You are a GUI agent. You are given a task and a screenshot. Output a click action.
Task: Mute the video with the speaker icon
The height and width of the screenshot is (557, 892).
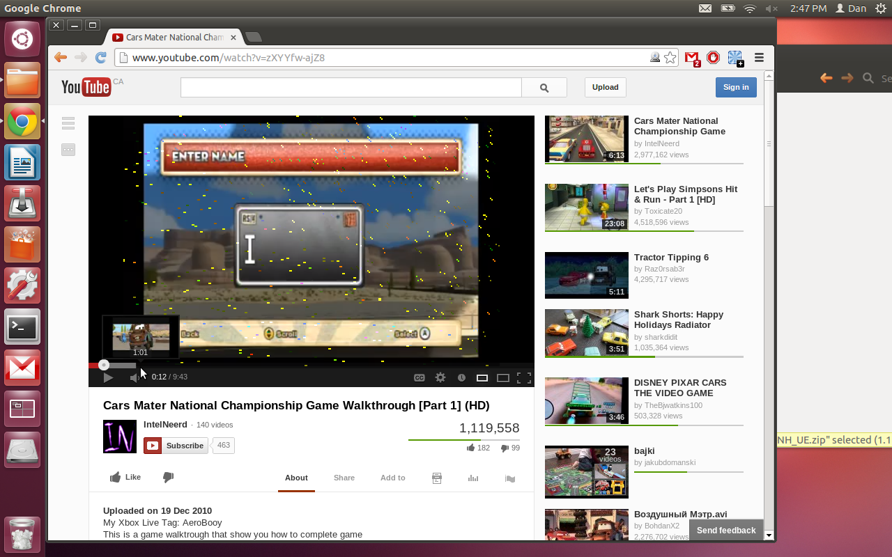[x=134, y=377]
